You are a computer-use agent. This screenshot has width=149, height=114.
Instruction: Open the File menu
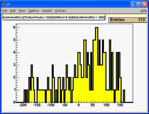pyautogui.click(x=4, y=11)
